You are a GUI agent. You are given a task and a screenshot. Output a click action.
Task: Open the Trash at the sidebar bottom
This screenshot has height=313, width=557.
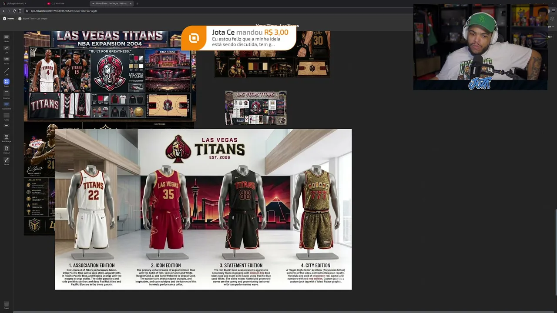(7, 305)
